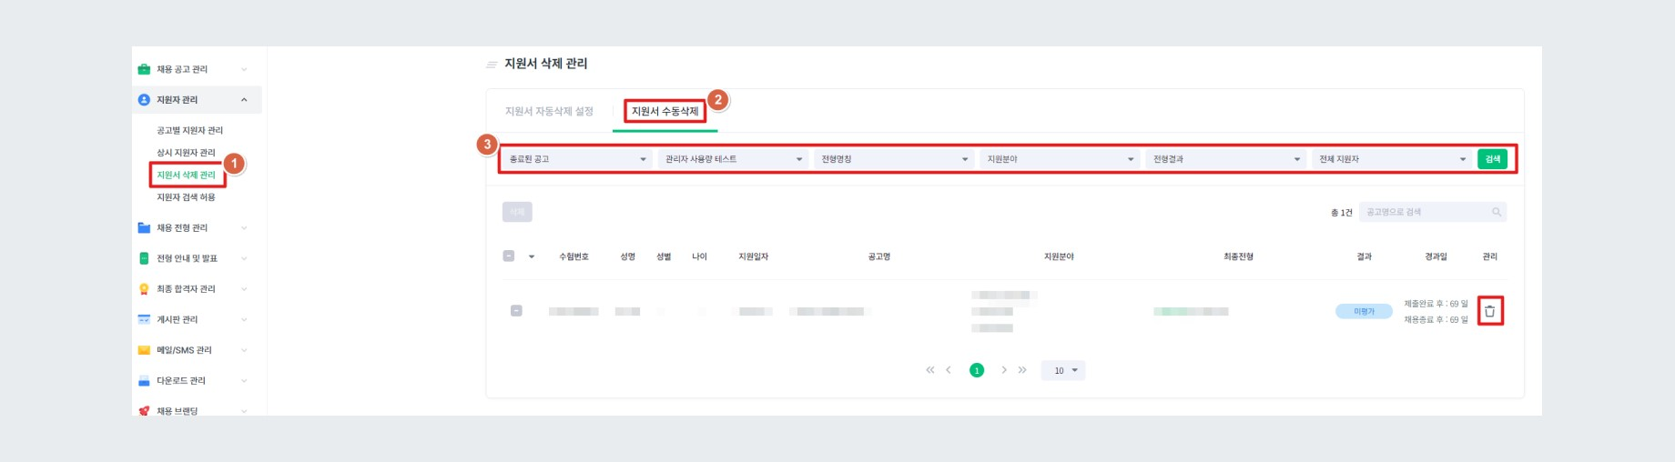Click the 전형 안내 및 발표 green icon

(x=144, y=258)
